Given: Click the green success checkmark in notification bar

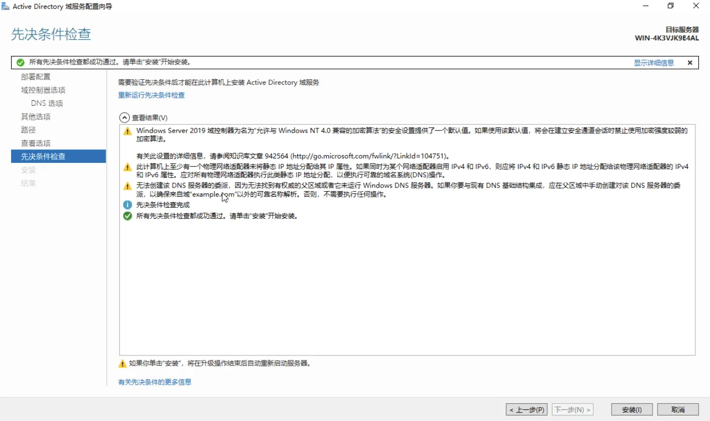Looking at the screenshot, I should [20, 63].
